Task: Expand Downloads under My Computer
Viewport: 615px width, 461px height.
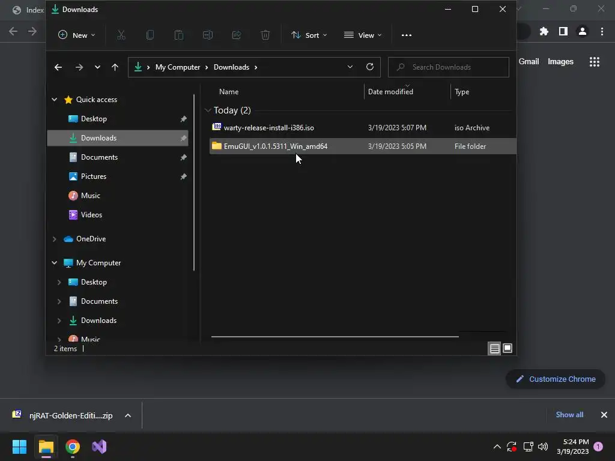Action: click(x=59, y=321)
